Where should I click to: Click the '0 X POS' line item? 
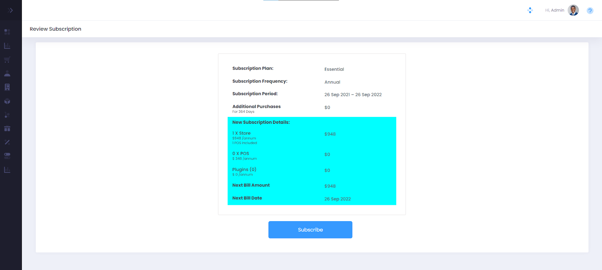pyautogui.click(x=241, y=153)
